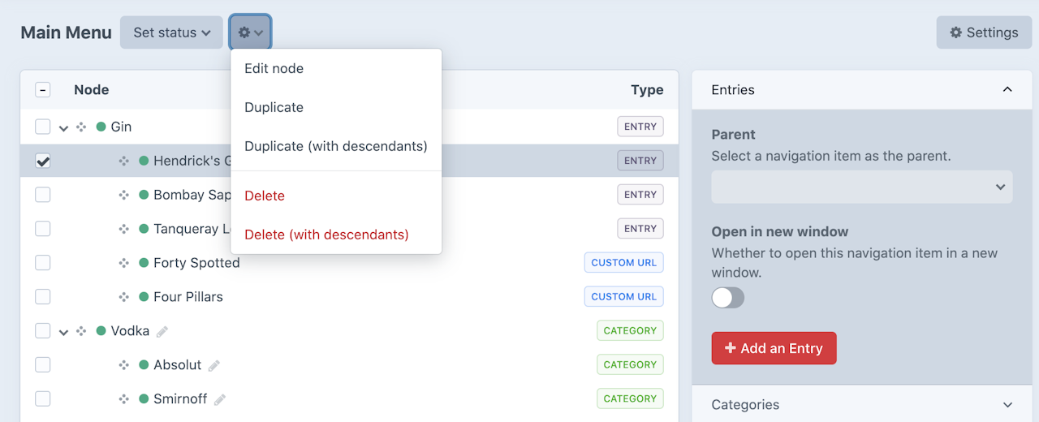Choose Duplicate (with descendants) from menu
Viewport: 1039px width, 422px height.
pos(335,146)
